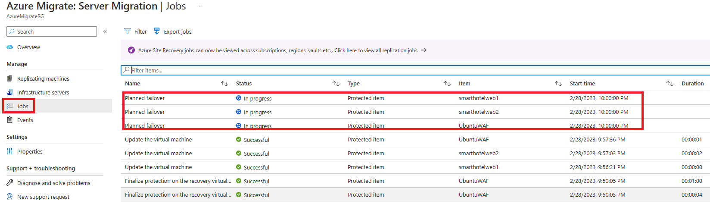Image resolution: width=710 pixels, height=204 pixels.
Task: Sort jobs by Start time arrows
Action: point(670,84)
